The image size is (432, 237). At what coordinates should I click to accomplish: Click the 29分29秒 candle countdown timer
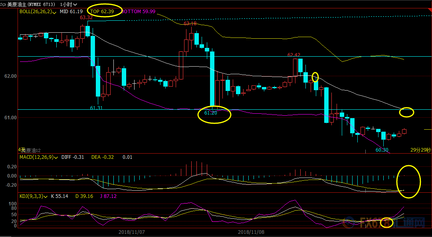point(421,150)
